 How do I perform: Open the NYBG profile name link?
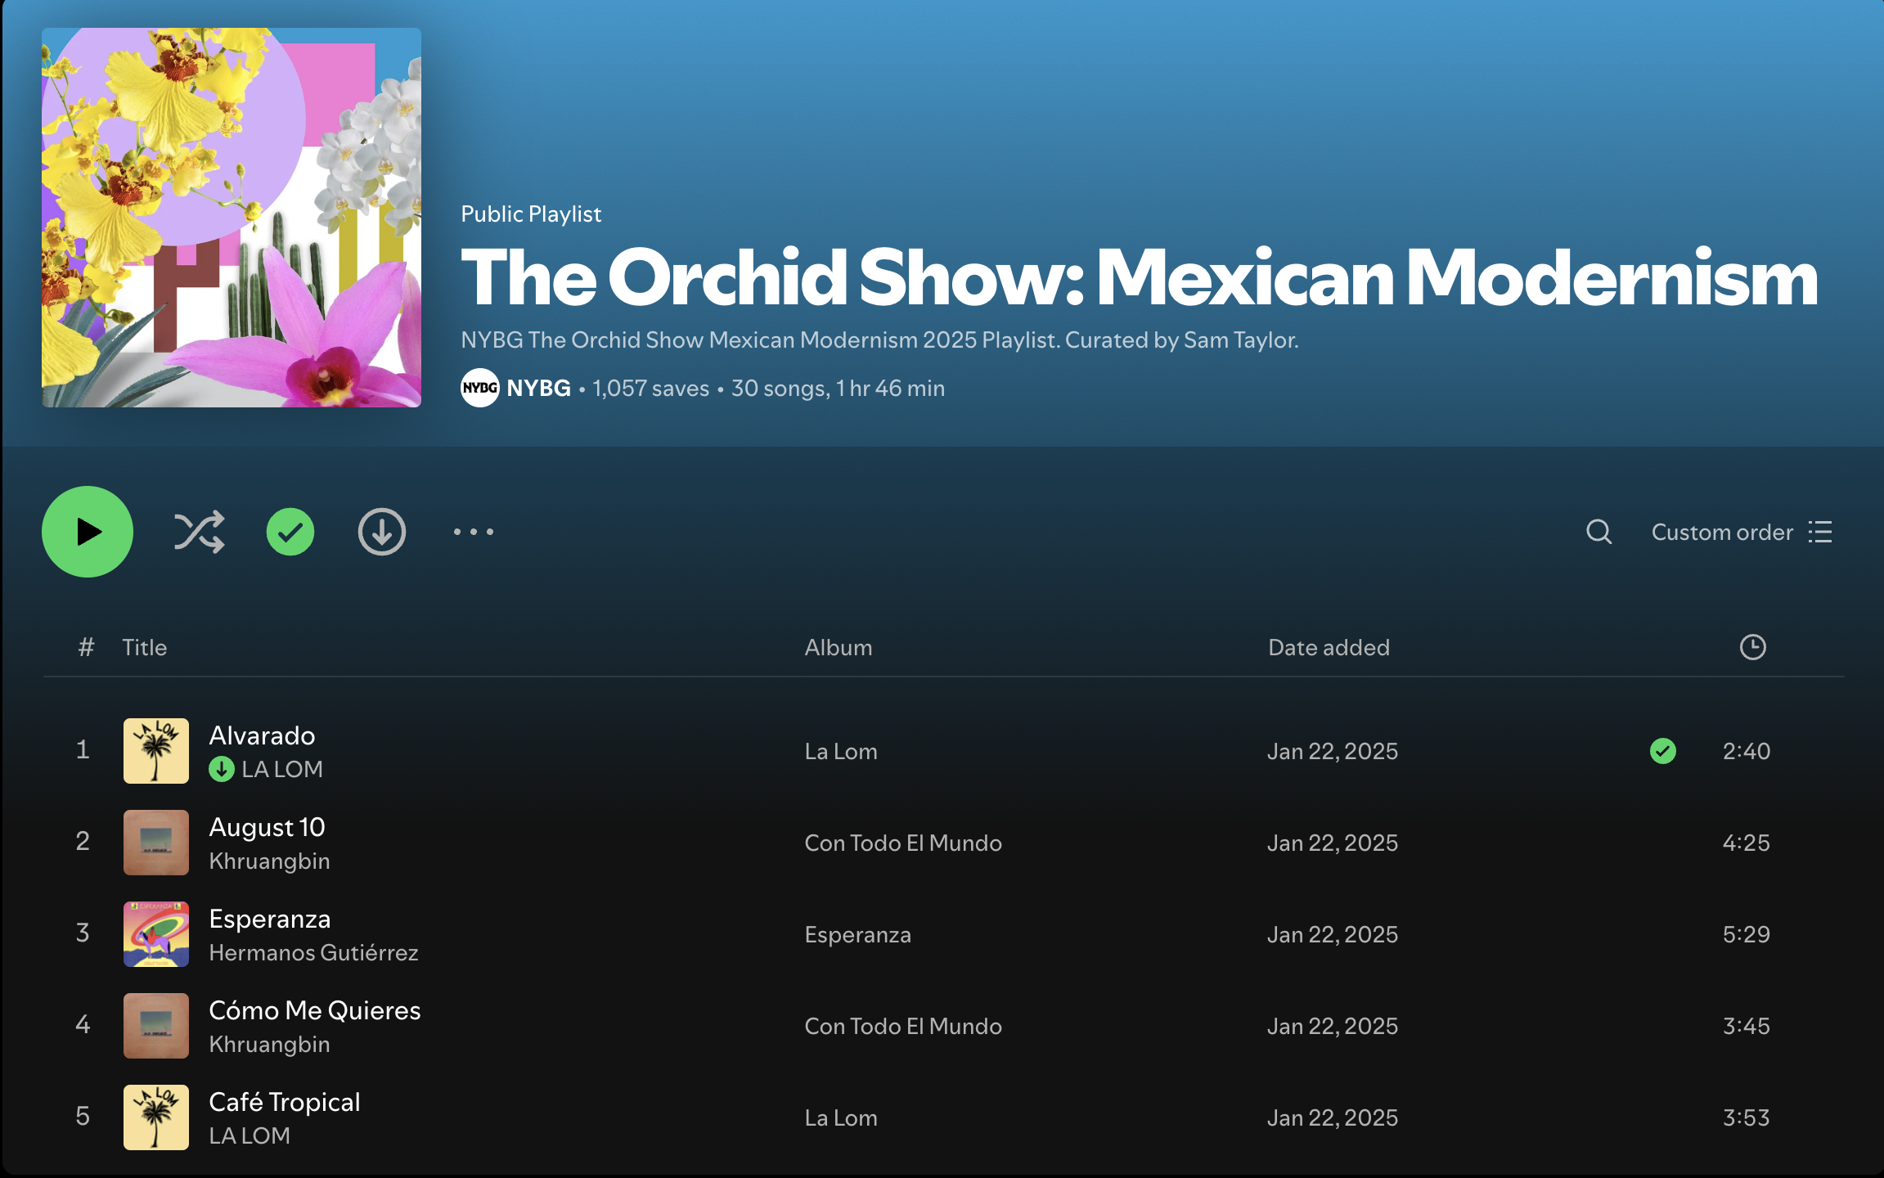coord(538,388)
